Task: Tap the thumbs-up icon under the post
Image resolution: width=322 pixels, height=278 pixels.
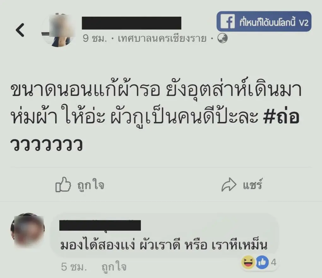Action: point(63,184)
